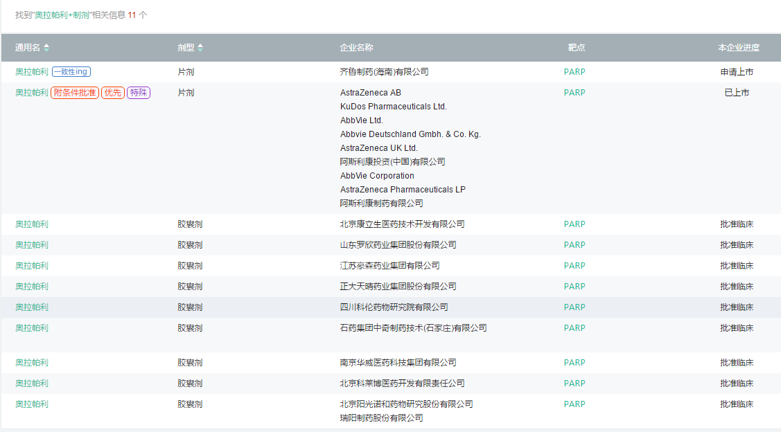Click PARP target in AstraZeneca AB row
Viewport: 781px width, 432px height.
(x=574, y=93)
